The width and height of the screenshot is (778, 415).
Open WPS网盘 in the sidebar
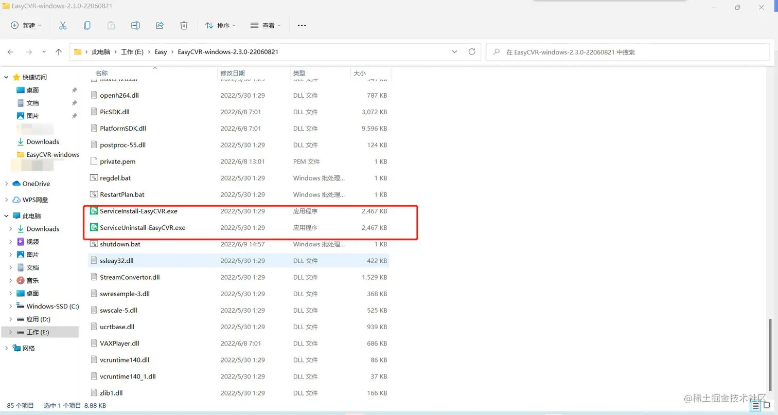click(35, 200)
